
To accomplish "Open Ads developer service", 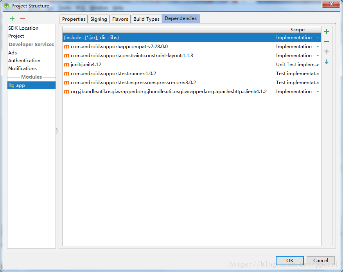I will [x=13, y=53].
